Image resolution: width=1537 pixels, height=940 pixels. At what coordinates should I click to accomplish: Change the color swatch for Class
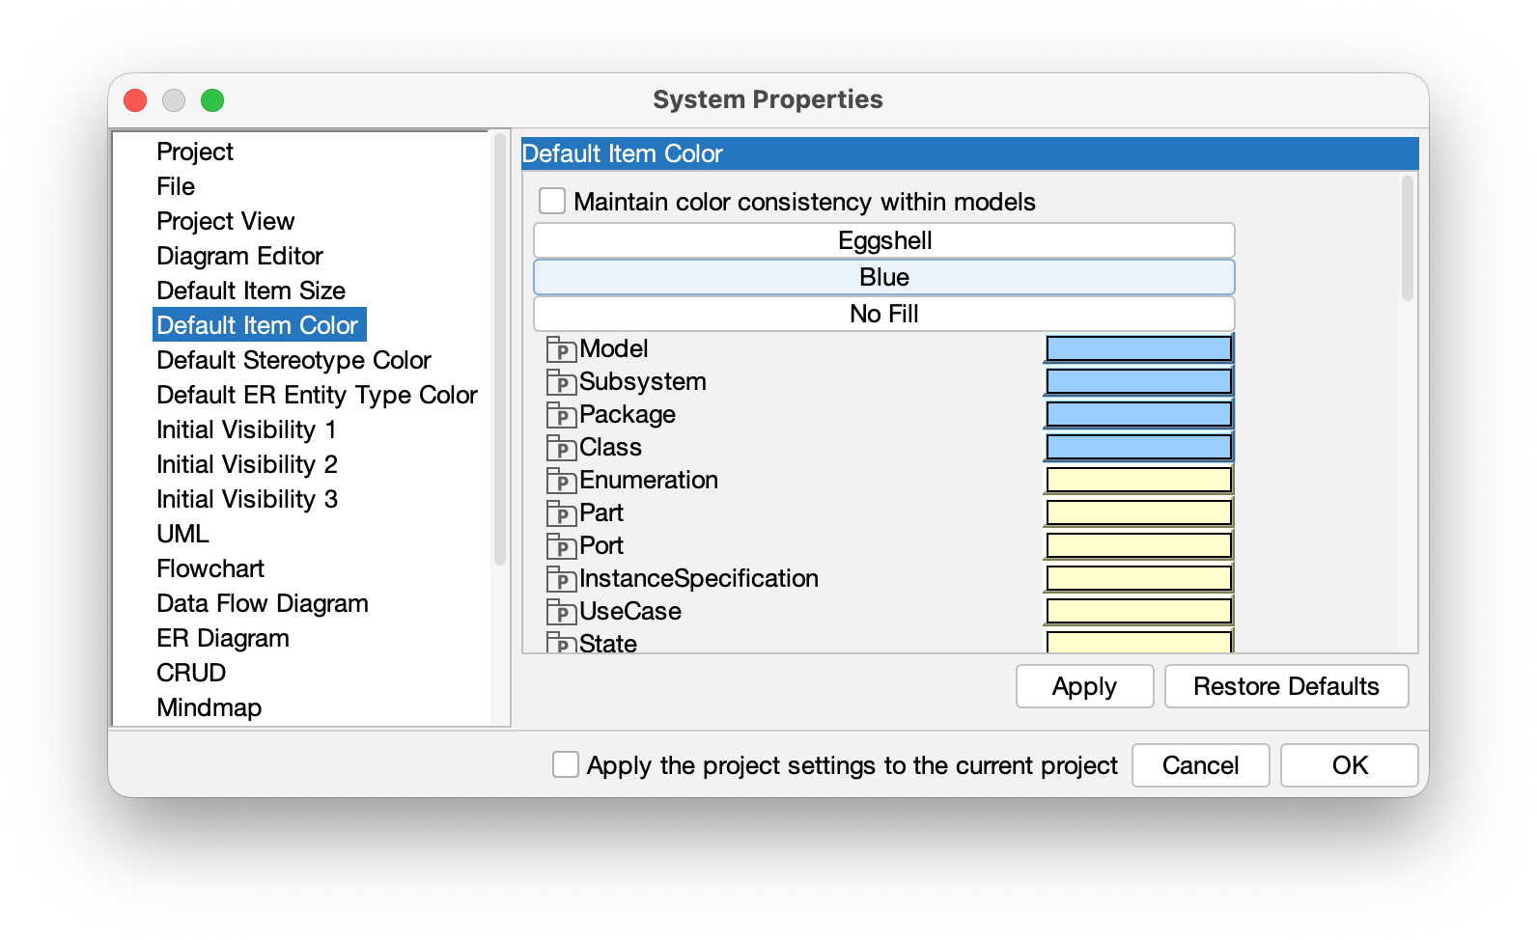[1137, 446]
